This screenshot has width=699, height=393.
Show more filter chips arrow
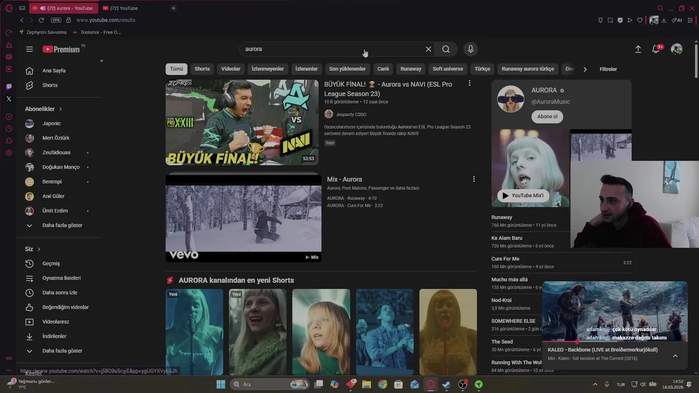pyautogui.click(x=585, y=69)
